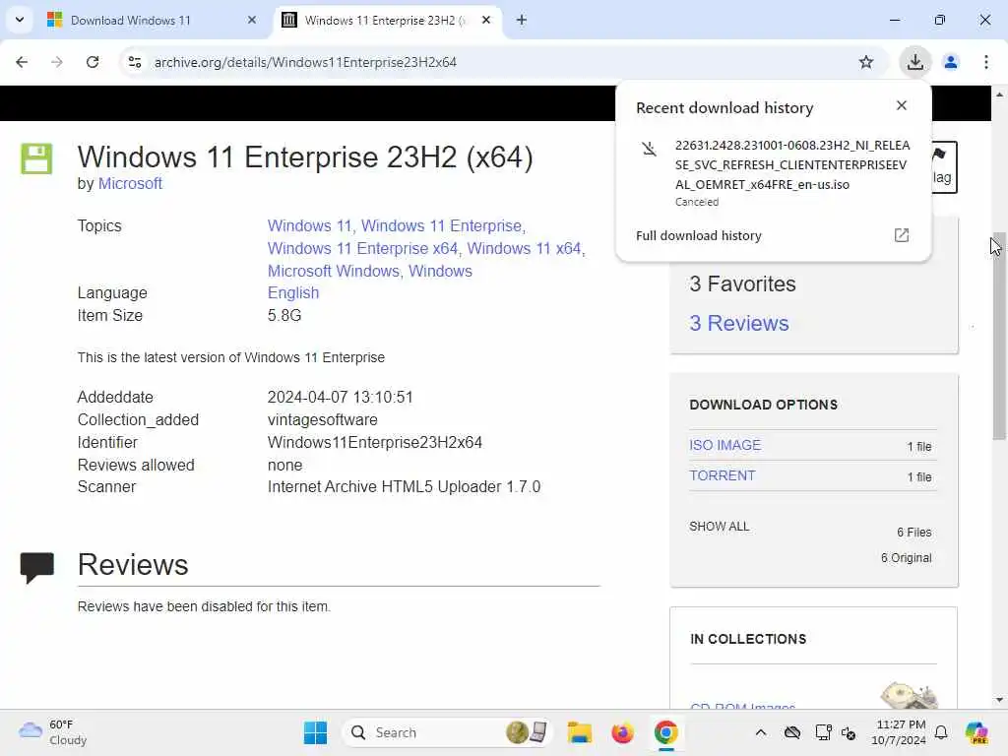1008x756 pixels.
Task: Select the Item Size value 5.8G
Action: coord(284,316)
